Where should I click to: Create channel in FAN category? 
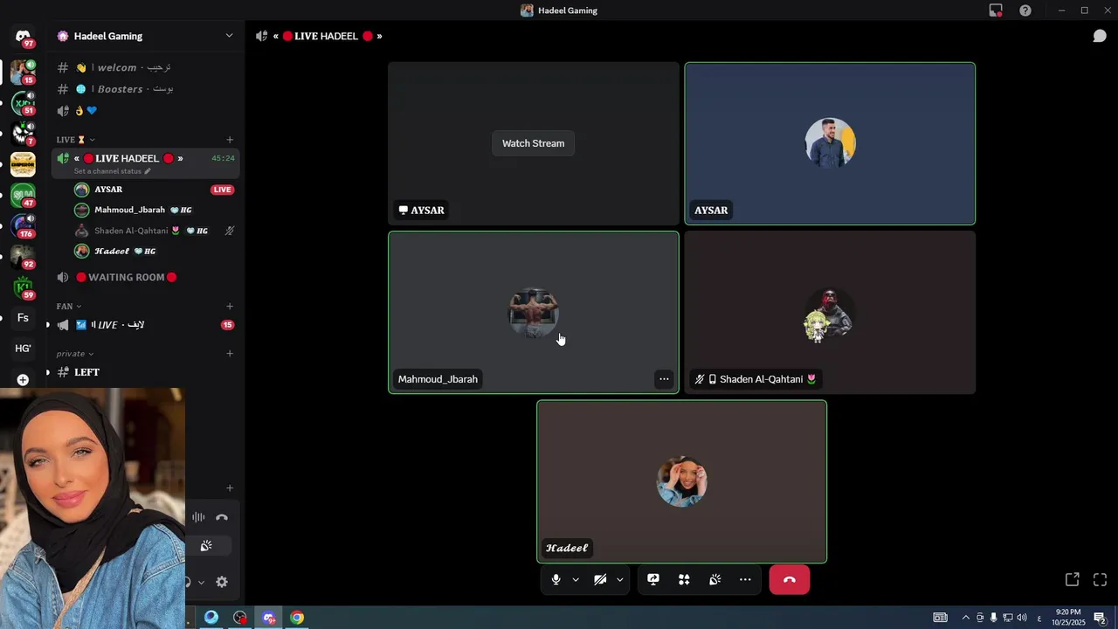pos(230,307)
